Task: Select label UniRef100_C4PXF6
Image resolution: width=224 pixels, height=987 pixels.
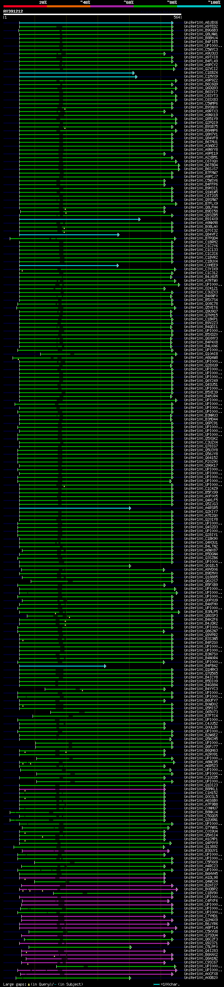Action: [201, 901]
